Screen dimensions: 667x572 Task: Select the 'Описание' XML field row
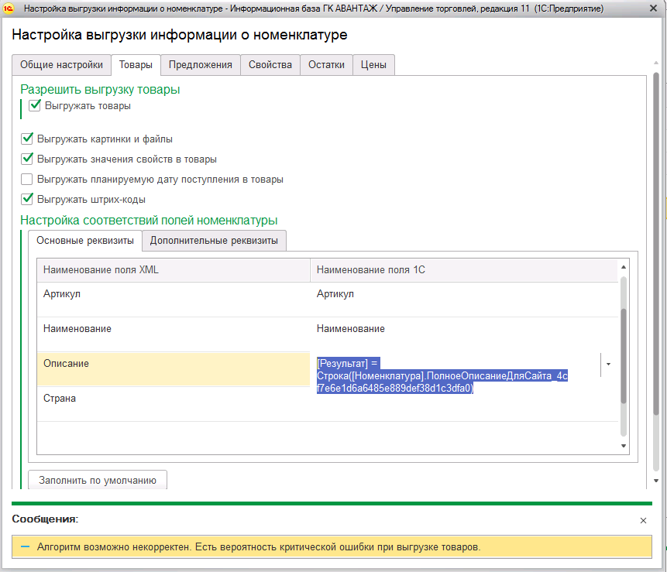tap(174, 369)
